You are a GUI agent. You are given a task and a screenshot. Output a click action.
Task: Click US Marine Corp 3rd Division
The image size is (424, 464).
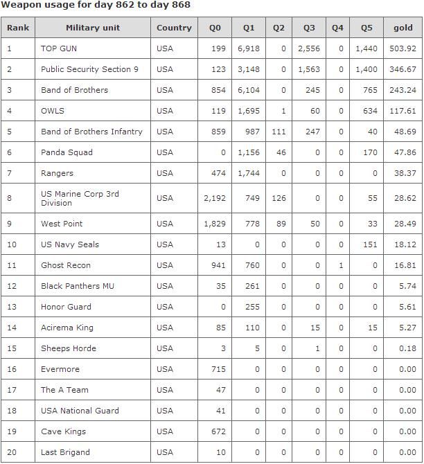pos(80,198)
